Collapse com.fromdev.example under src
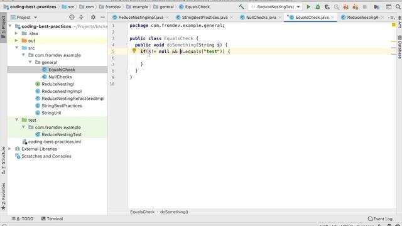 point(23,55)
